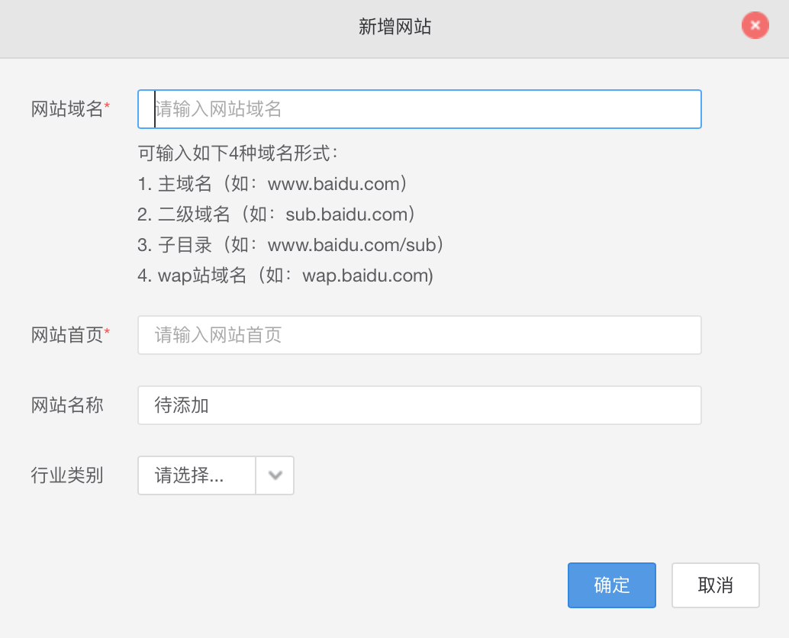Click the 新增网站 dialog title
789x638 pixels.
(x=394, y=27)
